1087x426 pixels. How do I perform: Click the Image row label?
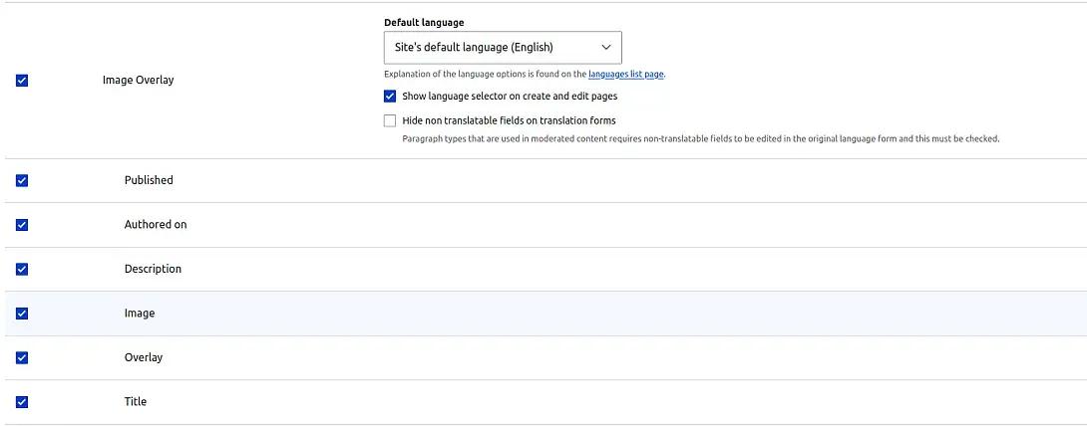coord(140,314)
